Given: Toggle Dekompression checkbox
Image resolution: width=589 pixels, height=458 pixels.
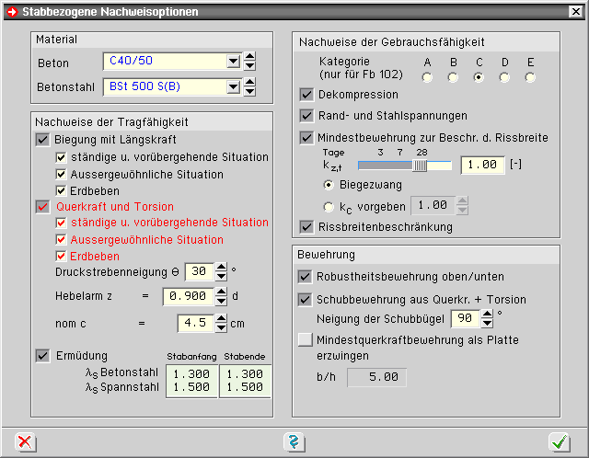Looking at the screenshot, I should click(306, 95).
